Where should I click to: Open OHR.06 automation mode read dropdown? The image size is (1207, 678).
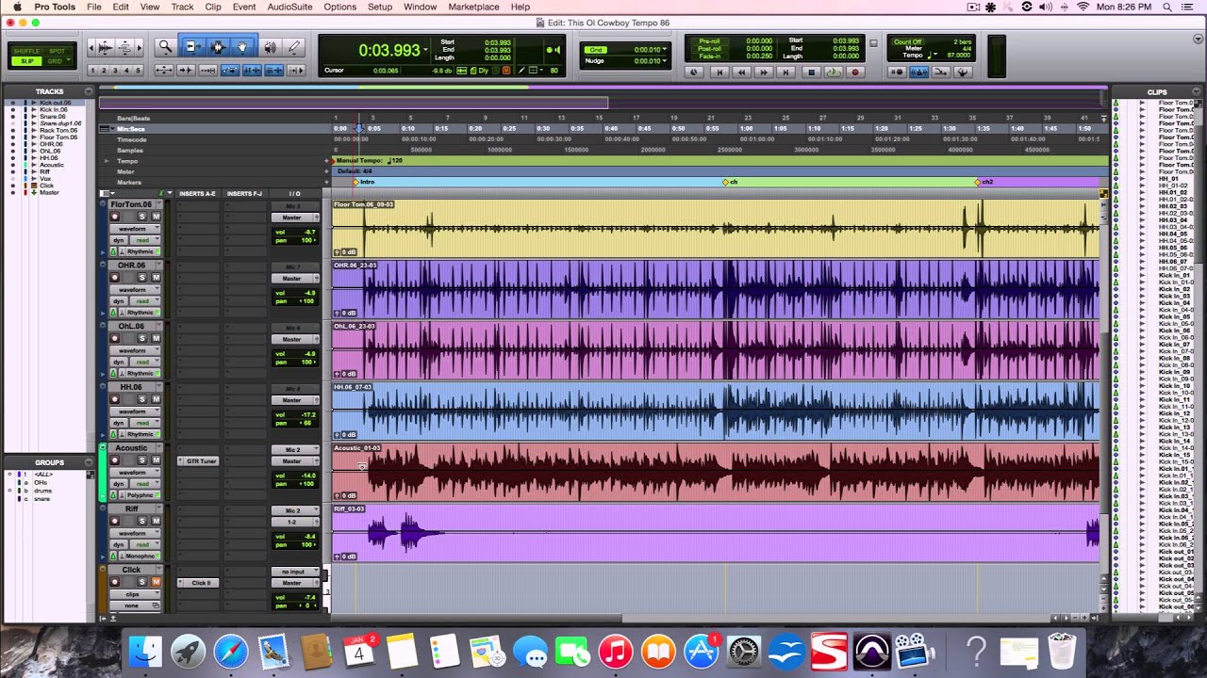[144, 301]
